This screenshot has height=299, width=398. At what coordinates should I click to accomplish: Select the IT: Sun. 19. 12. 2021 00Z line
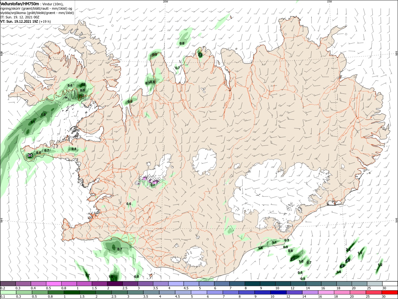pos(21,17)
